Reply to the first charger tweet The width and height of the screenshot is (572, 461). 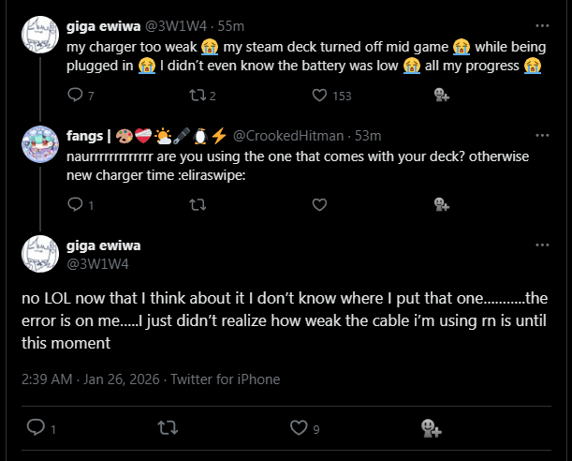tap(76, 95)
